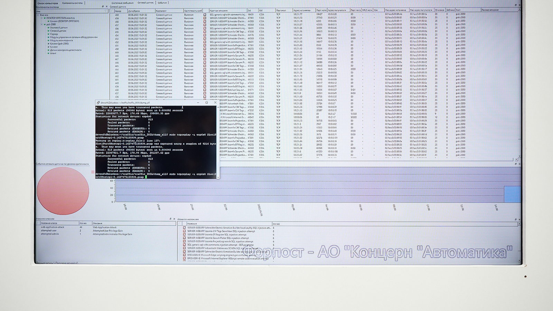This screenshot has width=553, height=311.
Task: Click the green status icon next to Агент
Action: coord(48,53)
